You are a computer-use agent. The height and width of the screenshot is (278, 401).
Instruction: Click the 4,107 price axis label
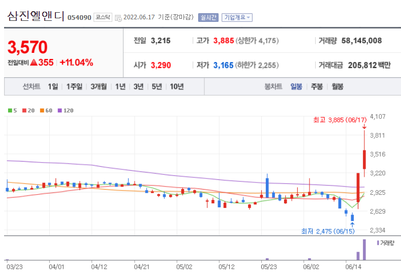click(378, 116)
